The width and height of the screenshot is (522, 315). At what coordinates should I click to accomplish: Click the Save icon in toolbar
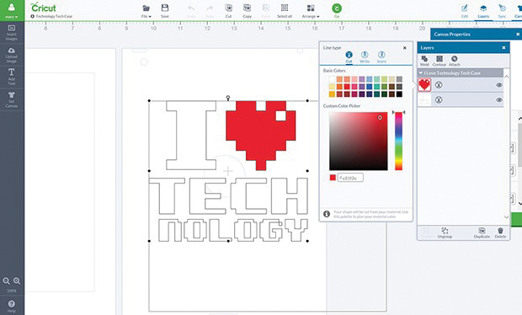point(165,11)
